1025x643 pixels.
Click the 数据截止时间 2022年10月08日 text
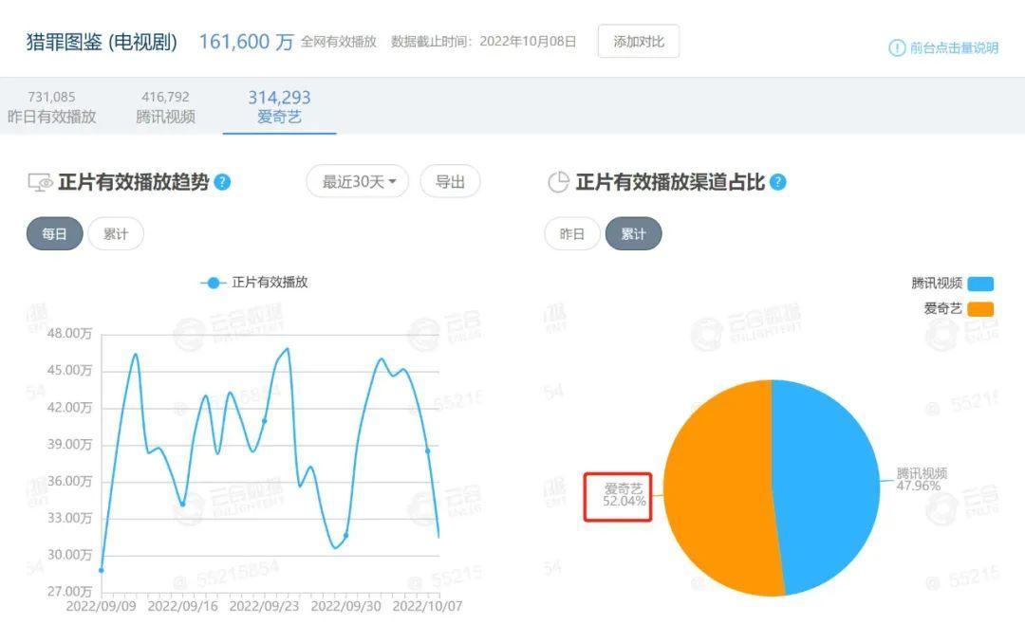[484, 41]
